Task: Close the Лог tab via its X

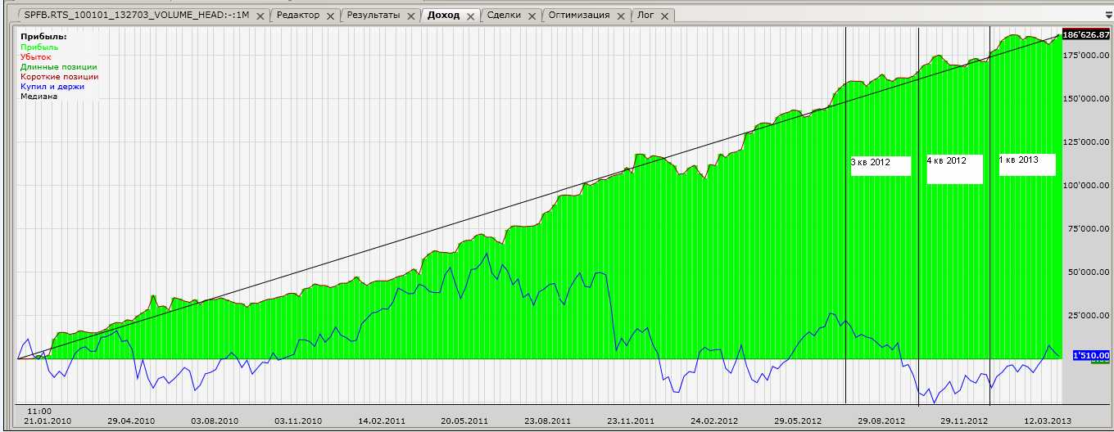Action: (664, 16)
